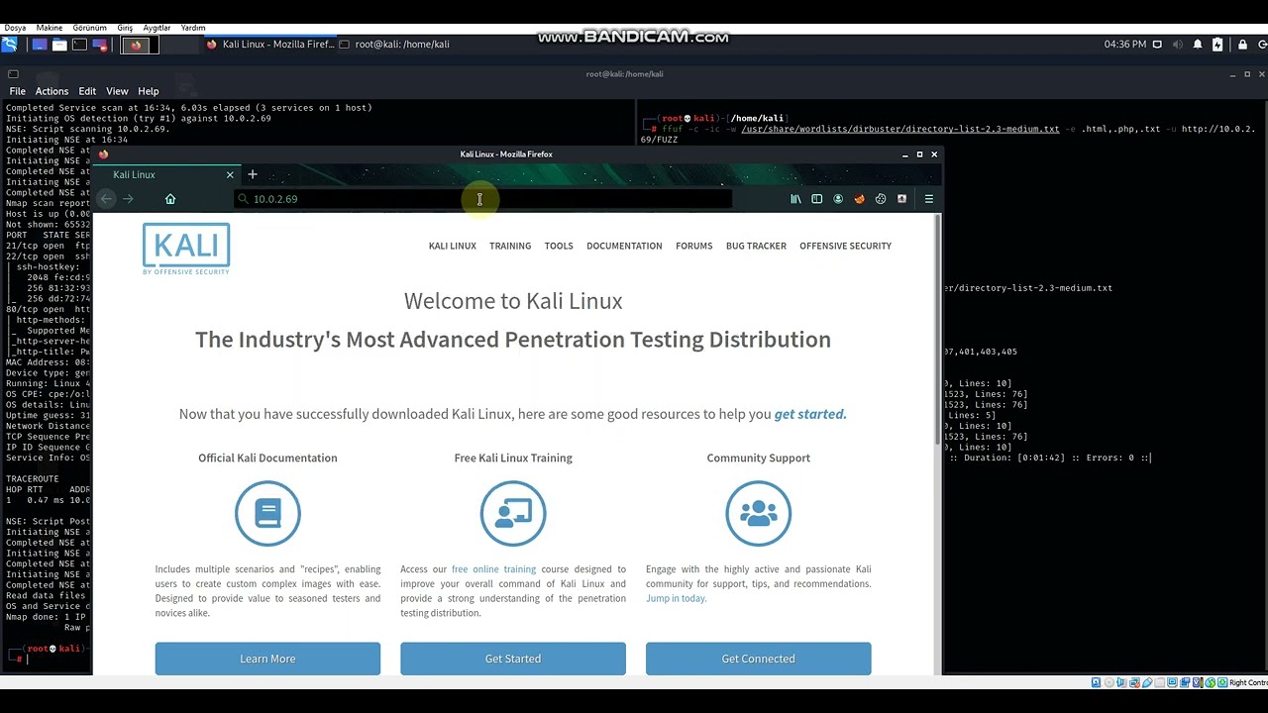Open the terminal Edit menu

pos(87,91)
